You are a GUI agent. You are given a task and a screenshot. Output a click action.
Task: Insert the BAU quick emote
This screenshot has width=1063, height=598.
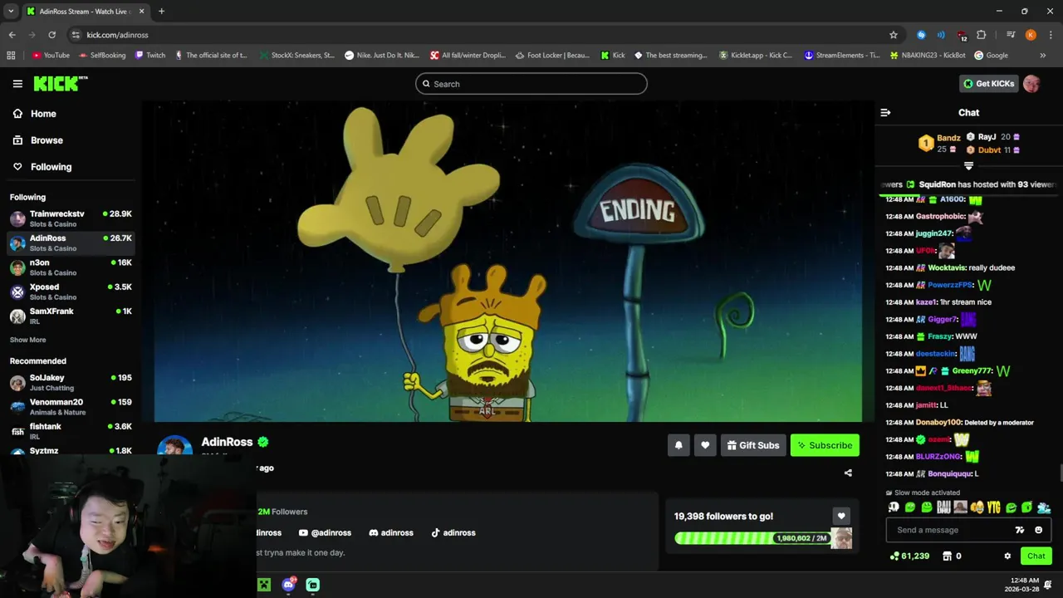tap(943, 507)
